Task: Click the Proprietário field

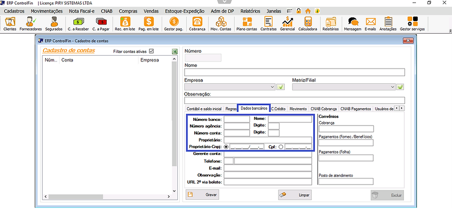Action: coord(268,141)
